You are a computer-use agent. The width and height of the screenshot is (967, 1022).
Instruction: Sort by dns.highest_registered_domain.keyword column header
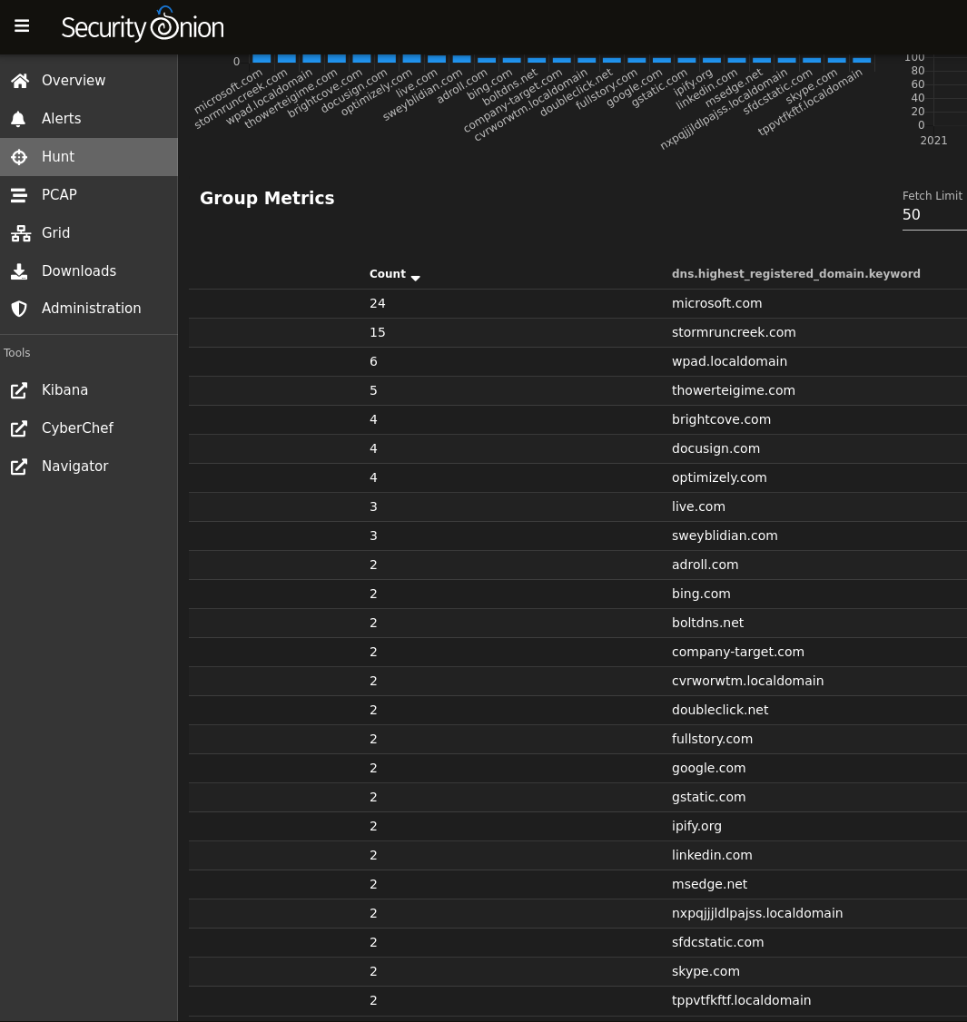(795, 274)
